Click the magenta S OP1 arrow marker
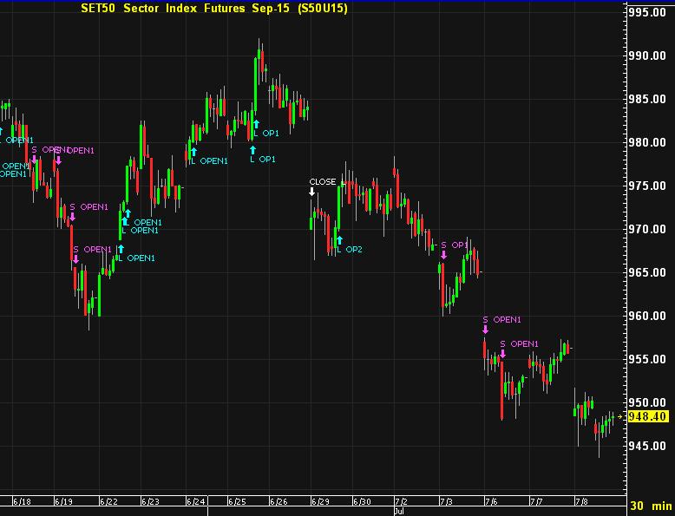The image size is (675, 516). pyautogui.click(x=443, y=255)
